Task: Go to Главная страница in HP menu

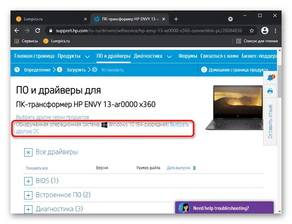Action: tap(34, 56)
